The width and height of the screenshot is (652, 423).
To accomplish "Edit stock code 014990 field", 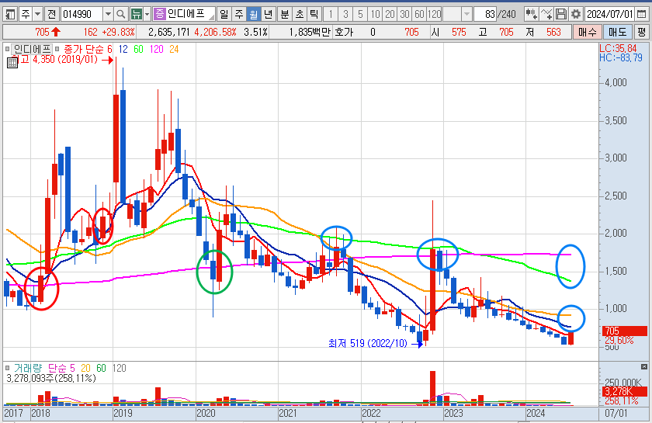I will (82, 15).
